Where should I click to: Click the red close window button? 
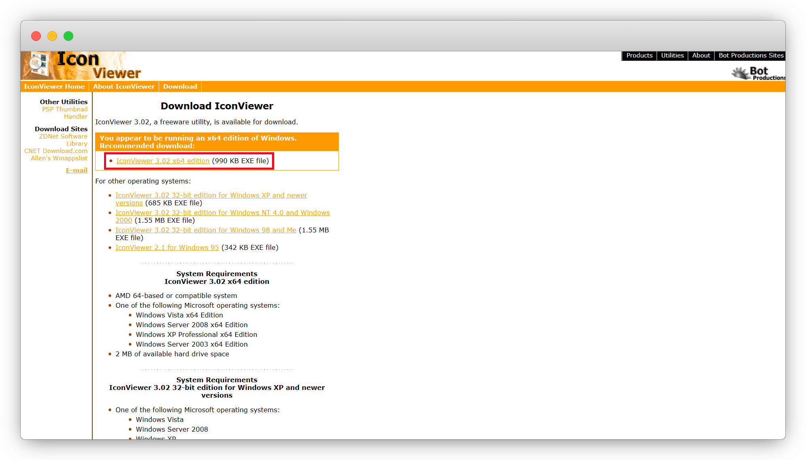pos(36,36)
